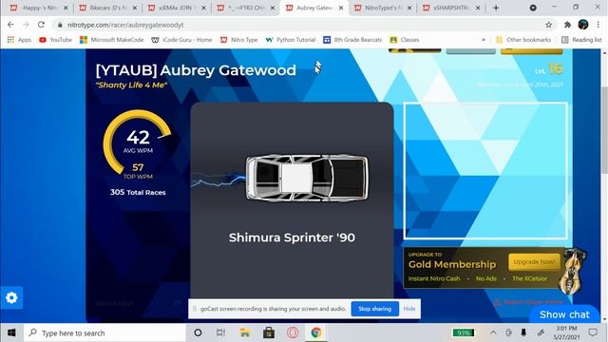Open the YouTube bookmark
Screen dimensions: 608x342
pyautogui.click(x=56, y=40)
